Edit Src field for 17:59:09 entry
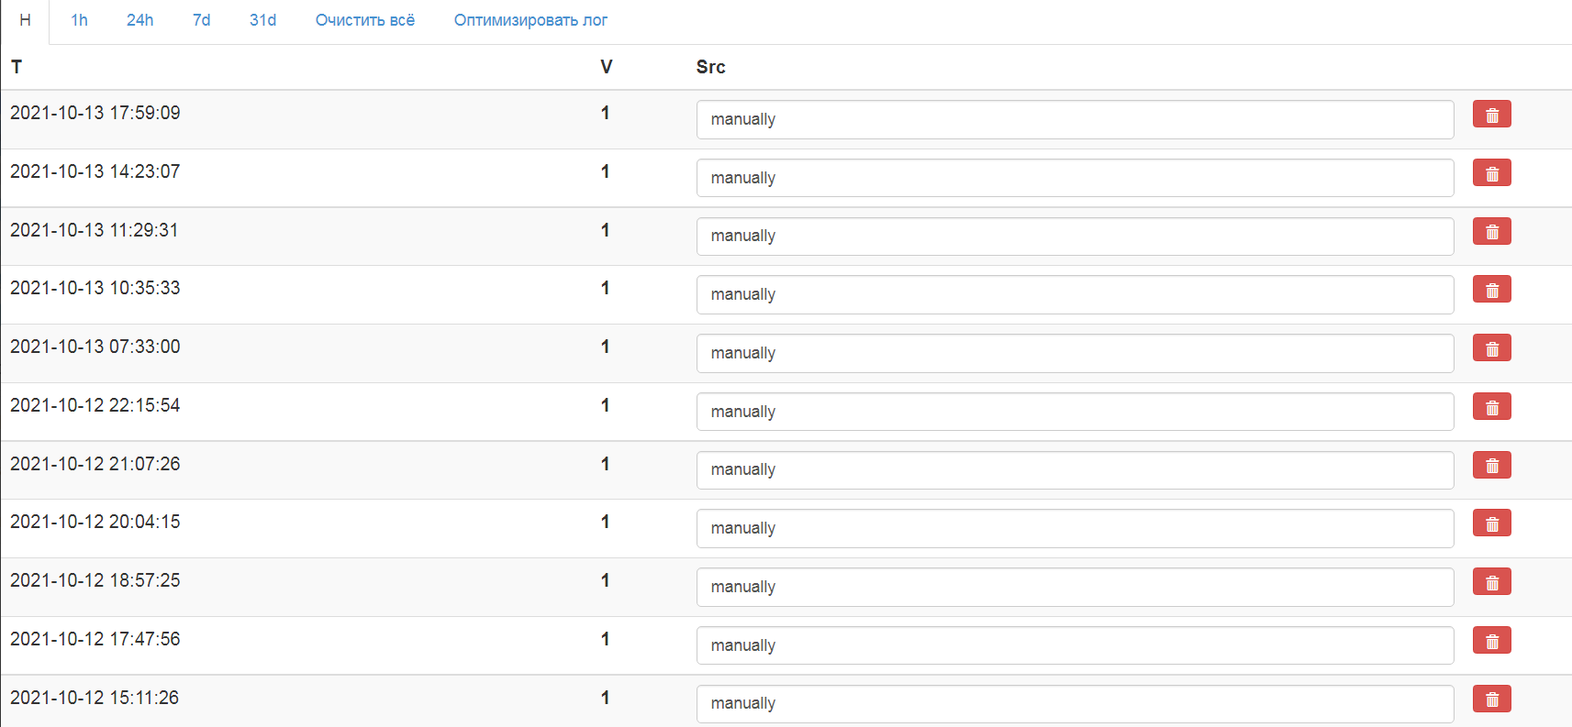This screenshot has height=727, width=1572. [x=1075, y=119]
